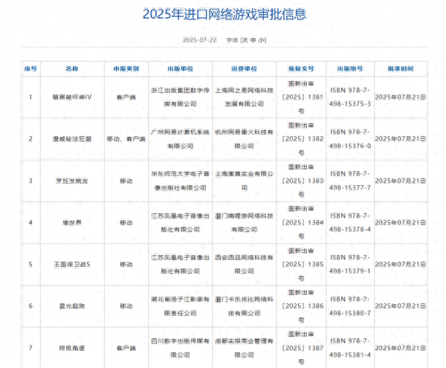Select the game name 终极角逐

click(72, 348)
